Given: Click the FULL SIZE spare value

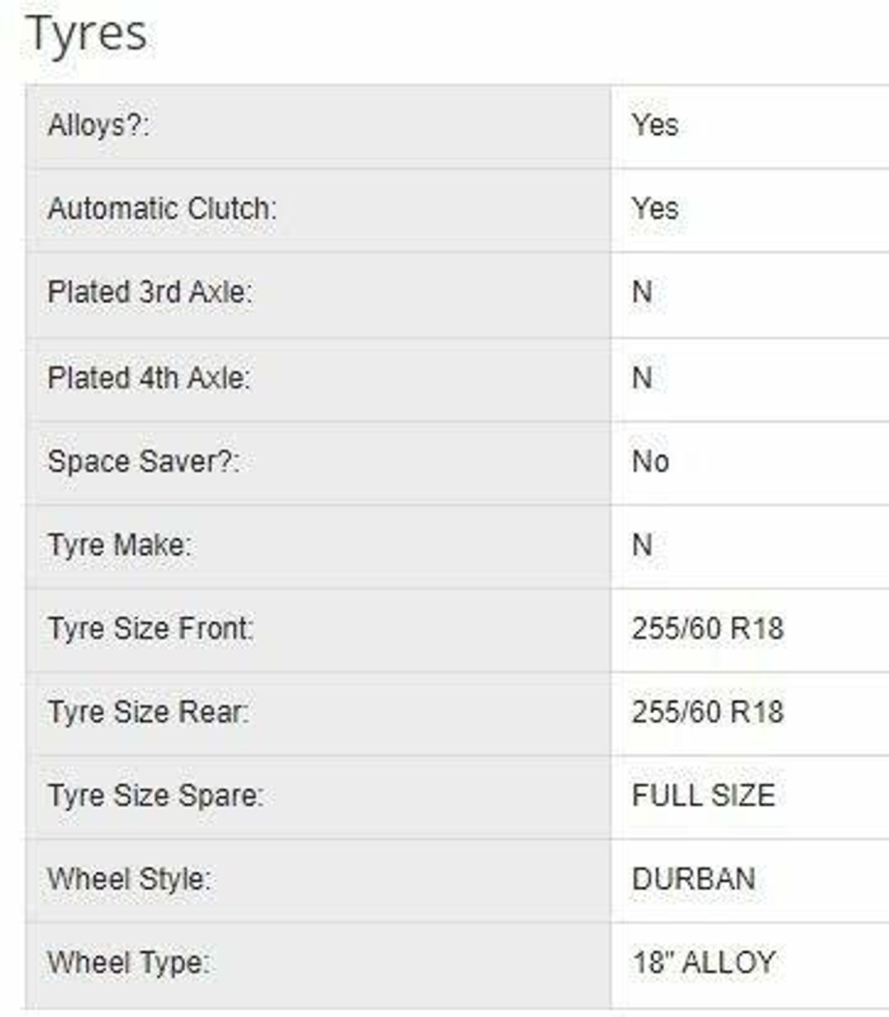Looking at the screenshot, I should tap(703, 795).
